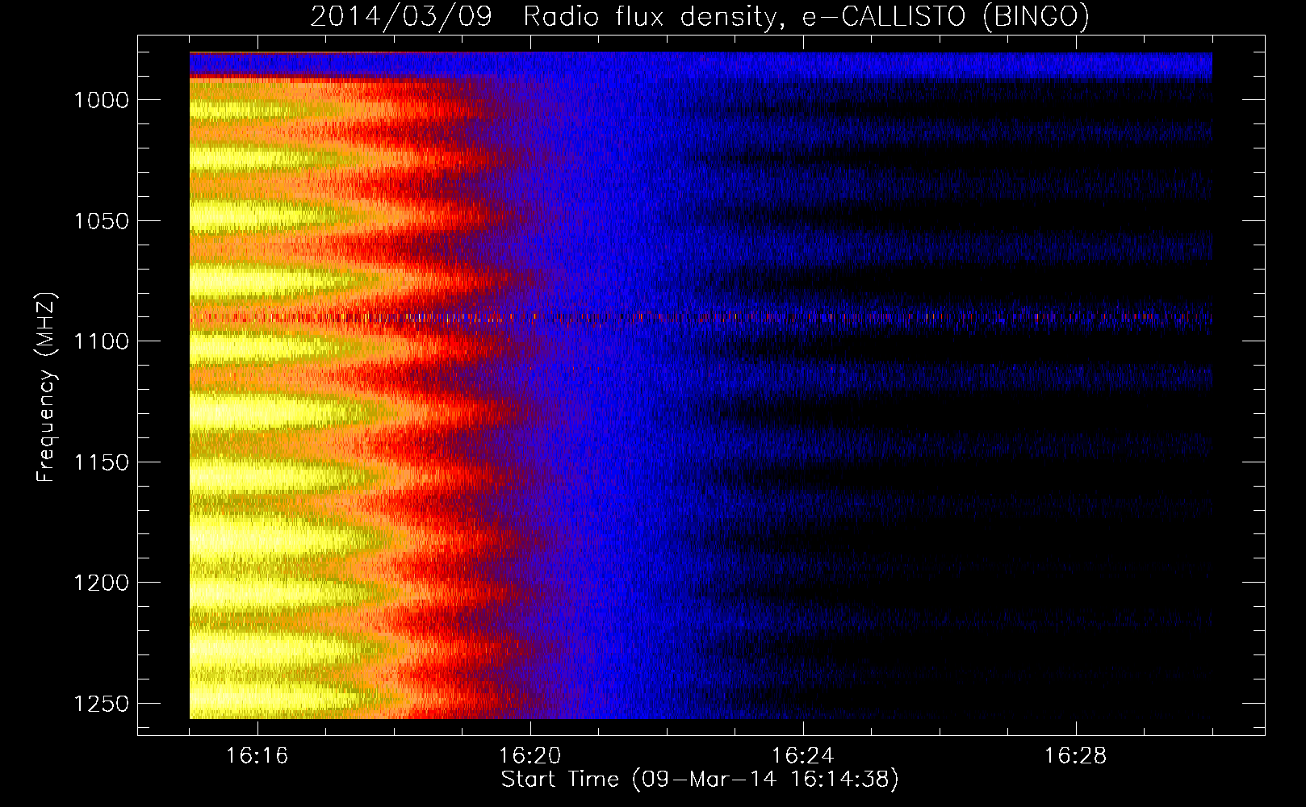Viewport: 1306px width, 807px height.
Task: Select the 1150 frequency tick label
Action: pos(101,462)
